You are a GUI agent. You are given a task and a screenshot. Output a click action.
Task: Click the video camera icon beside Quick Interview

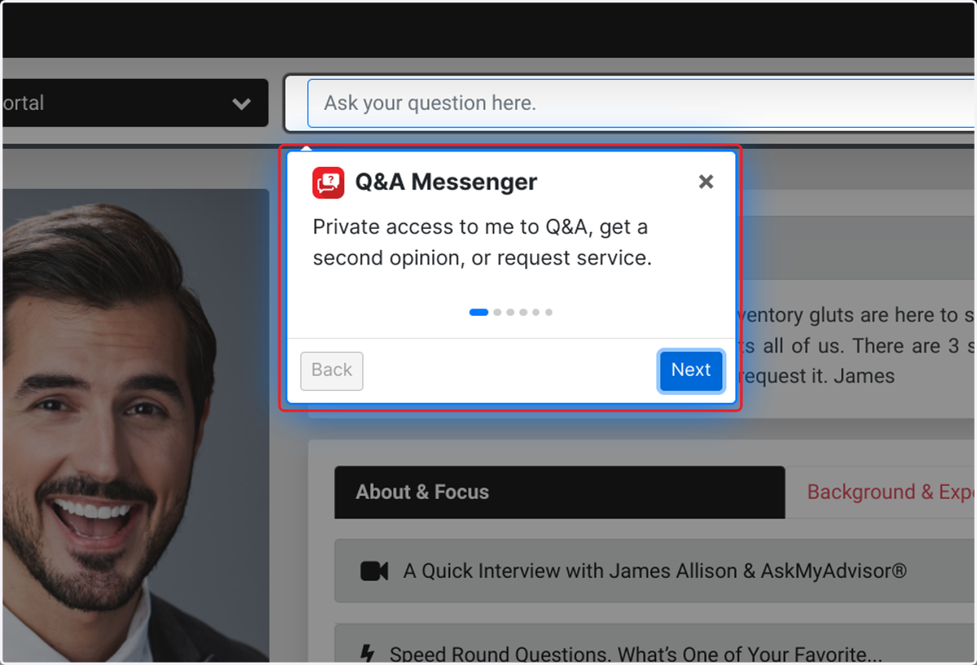point(375,571)
